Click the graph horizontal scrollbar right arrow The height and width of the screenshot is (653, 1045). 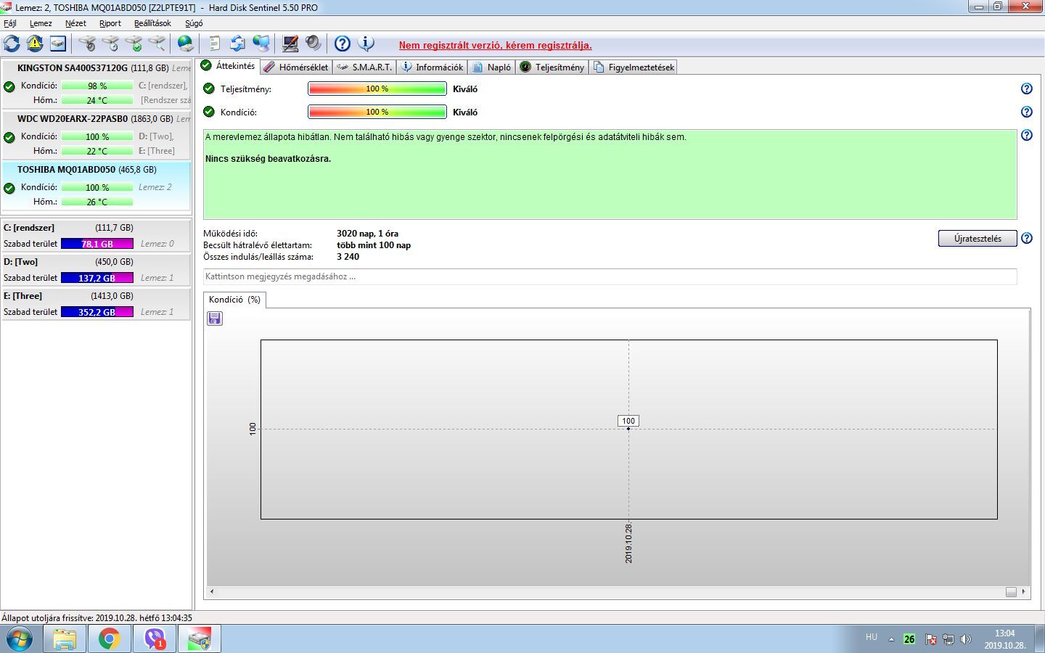pyautogui.click(x=1023, y=592)
